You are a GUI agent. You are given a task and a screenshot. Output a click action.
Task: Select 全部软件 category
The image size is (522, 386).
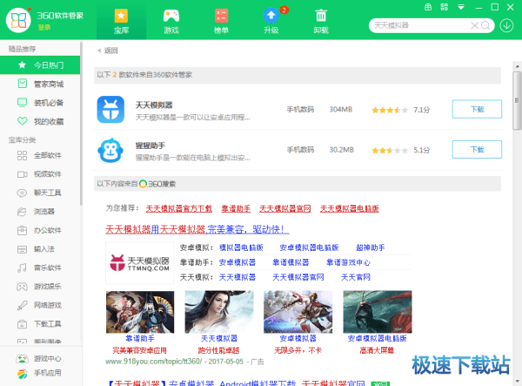(40, 155)
